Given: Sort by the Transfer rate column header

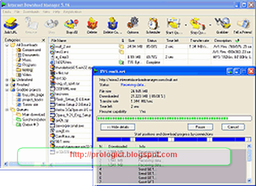Looking at the screenshot, I should point(200,40).
